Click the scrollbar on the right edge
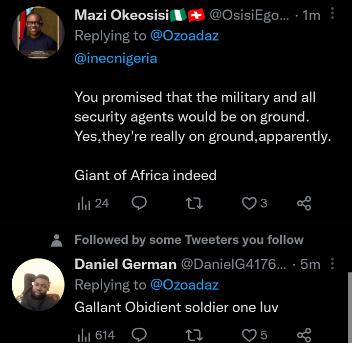The width and height of the screenshot is (352, 343). tap(350, 307)
